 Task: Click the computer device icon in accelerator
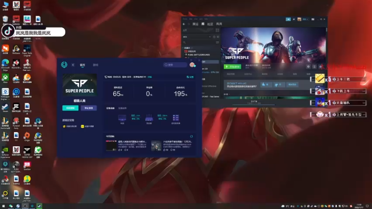pos(122,118)
